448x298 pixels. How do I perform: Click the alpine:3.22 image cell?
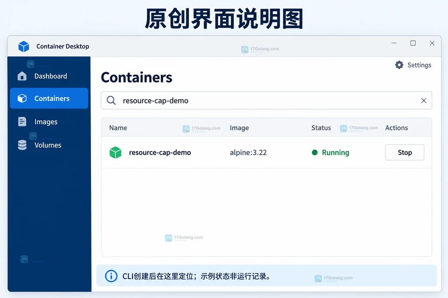click(248, 152)
